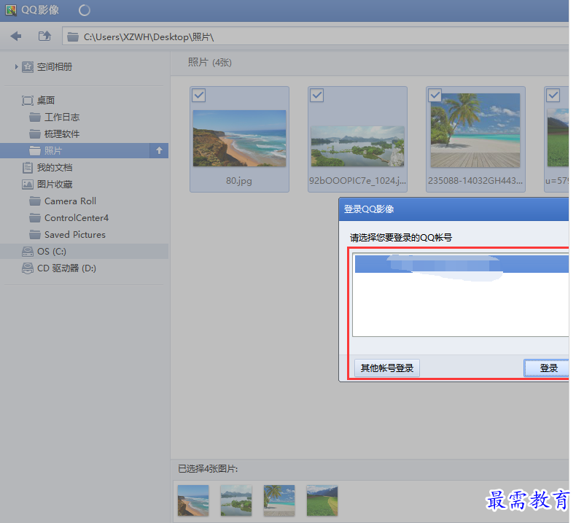This screenshot has width=576, height=523.
Task: Click fourth selected field thumbnail in bottom strip
Action: (x=322, y=500)
